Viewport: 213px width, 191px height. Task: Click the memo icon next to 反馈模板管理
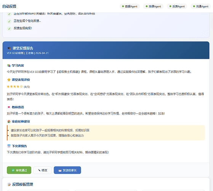pos(9,185)
